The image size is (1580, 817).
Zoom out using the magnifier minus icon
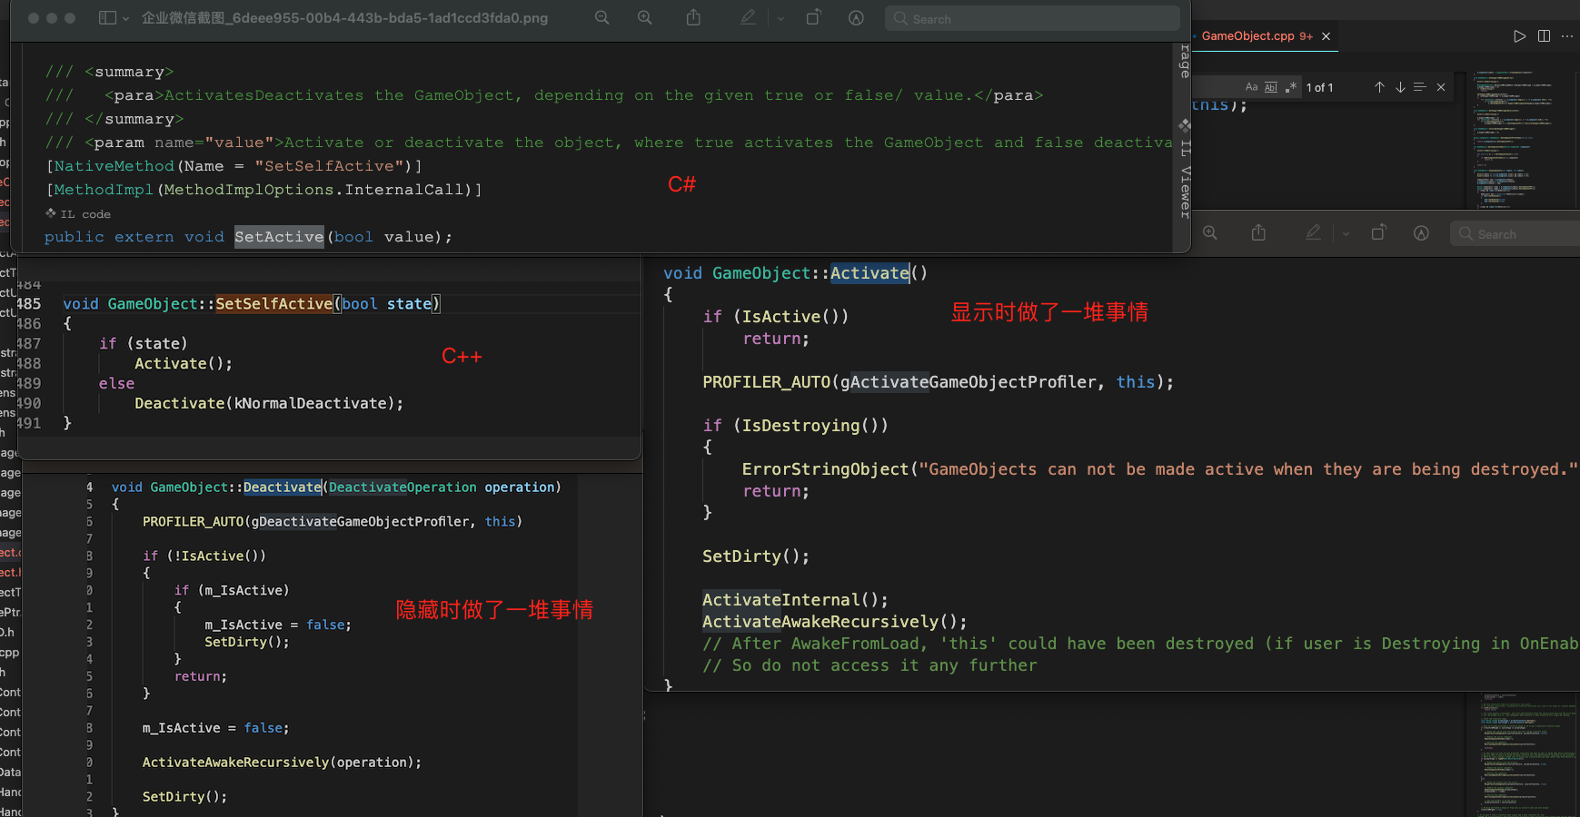coord(602,18)
